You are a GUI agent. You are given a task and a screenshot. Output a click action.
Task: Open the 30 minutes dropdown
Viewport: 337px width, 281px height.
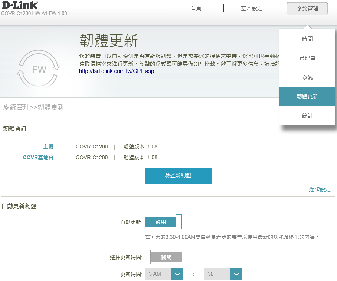(217, 274)
